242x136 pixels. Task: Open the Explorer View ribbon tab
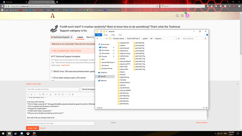point(120,35)
